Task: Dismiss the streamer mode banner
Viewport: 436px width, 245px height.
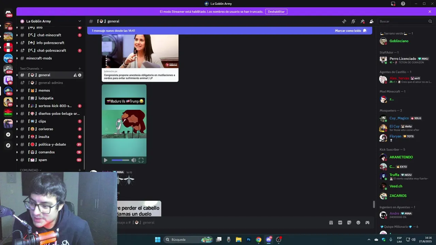Action: coord(430,12)
